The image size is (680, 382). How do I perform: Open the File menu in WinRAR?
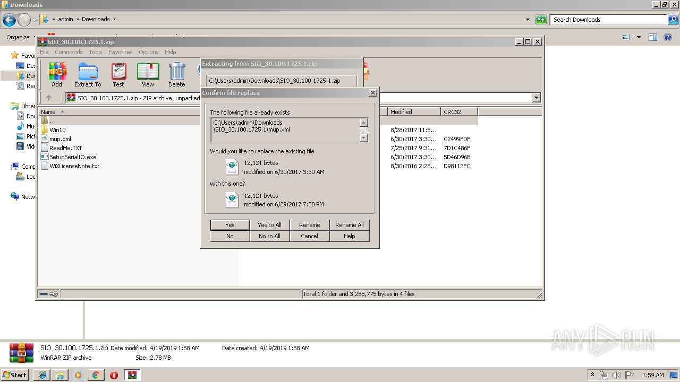tap(44, 52)
